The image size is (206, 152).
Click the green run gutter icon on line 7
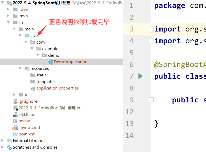click(x=141, y=76)
